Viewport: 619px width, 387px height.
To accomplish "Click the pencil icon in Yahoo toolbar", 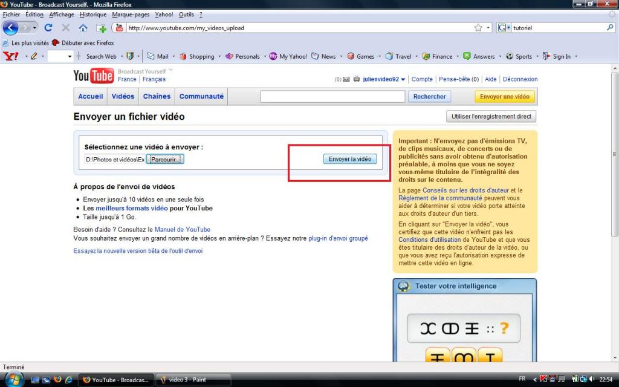I will pyautogui.click(x=34, y=56).
